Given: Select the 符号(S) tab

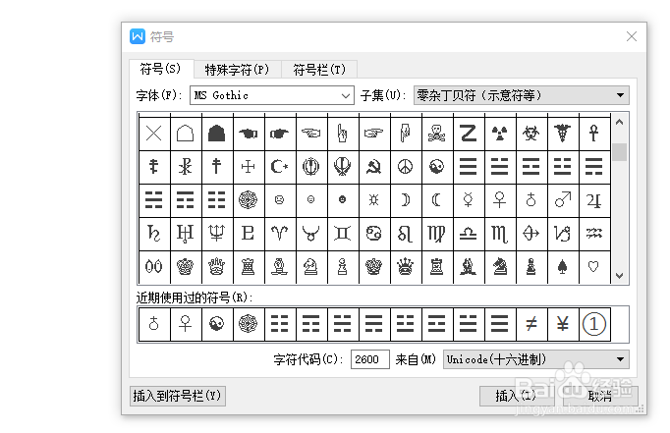Looking at the screenshot, I should coord(161,69).
